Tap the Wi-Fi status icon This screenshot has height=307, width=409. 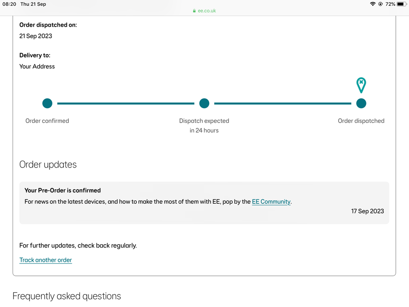pos(373,4)
